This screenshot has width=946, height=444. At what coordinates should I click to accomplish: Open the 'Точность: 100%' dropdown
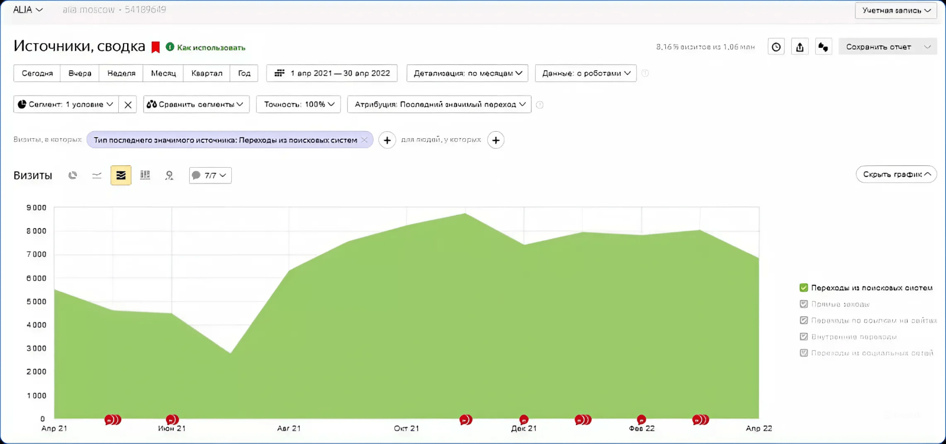(299, 105)
